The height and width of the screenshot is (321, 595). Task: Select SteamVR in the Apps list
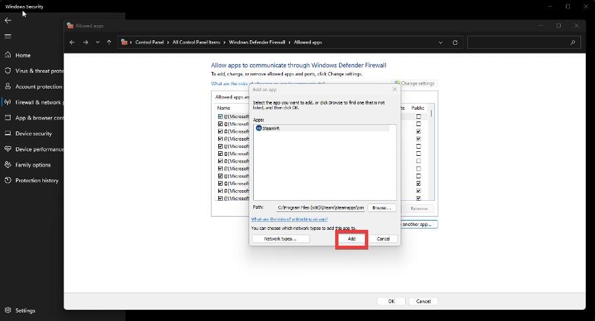[x=323, y=129]
